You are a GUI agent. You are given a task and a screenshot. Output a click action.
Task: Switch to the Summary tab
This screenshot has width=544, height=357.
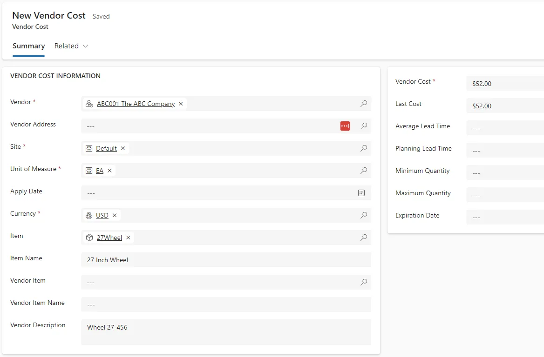click(29, 46)
